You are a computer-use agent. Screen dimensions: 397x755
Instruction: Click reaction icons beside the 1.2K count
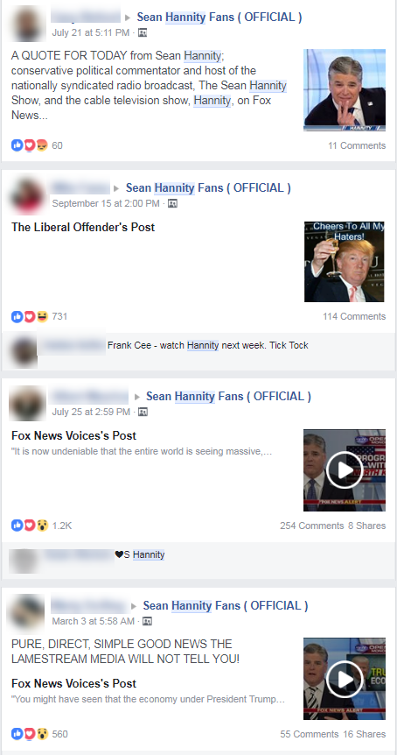coord(30,526)
